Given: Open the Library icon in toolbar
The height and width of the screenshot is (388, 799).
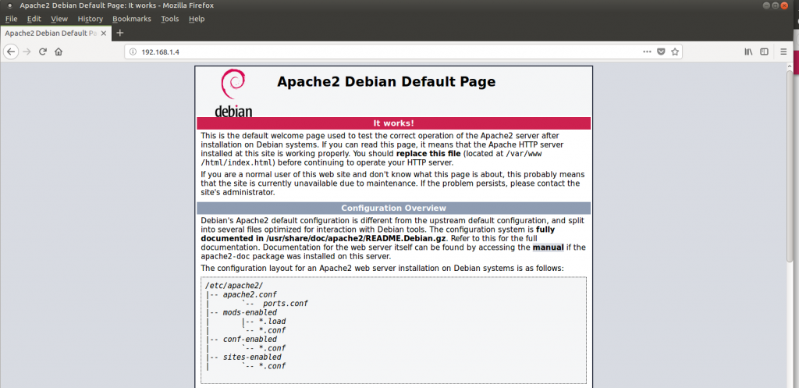Looking at the screenshot, I should [x=748, y=52].
